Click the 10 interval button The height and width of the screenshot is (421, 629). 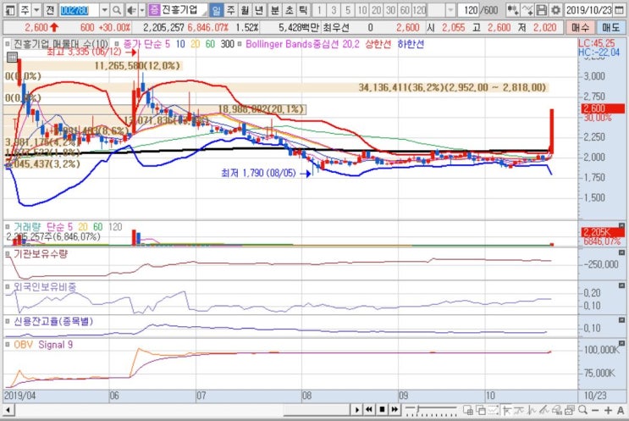[361, 9]
